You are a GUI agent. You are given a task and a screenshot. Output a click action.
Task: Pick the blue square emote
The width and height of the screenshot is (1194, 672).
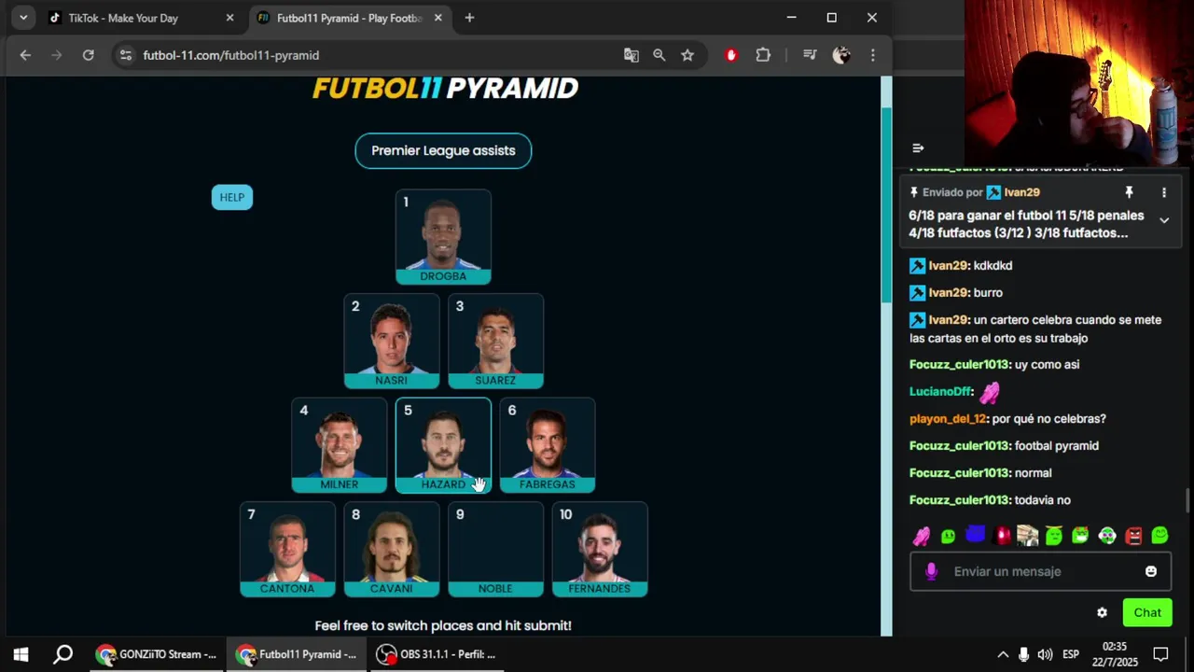(975, 535)
